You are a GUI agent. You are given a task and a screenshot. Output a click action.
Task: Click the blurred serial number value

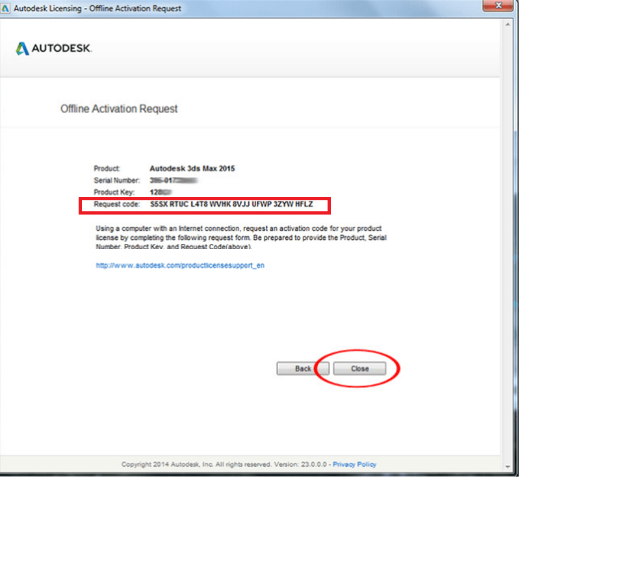coord(174,181)
